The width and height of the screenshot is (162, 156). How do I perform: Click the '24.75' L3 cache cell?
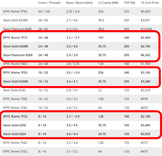click(102, 134)
